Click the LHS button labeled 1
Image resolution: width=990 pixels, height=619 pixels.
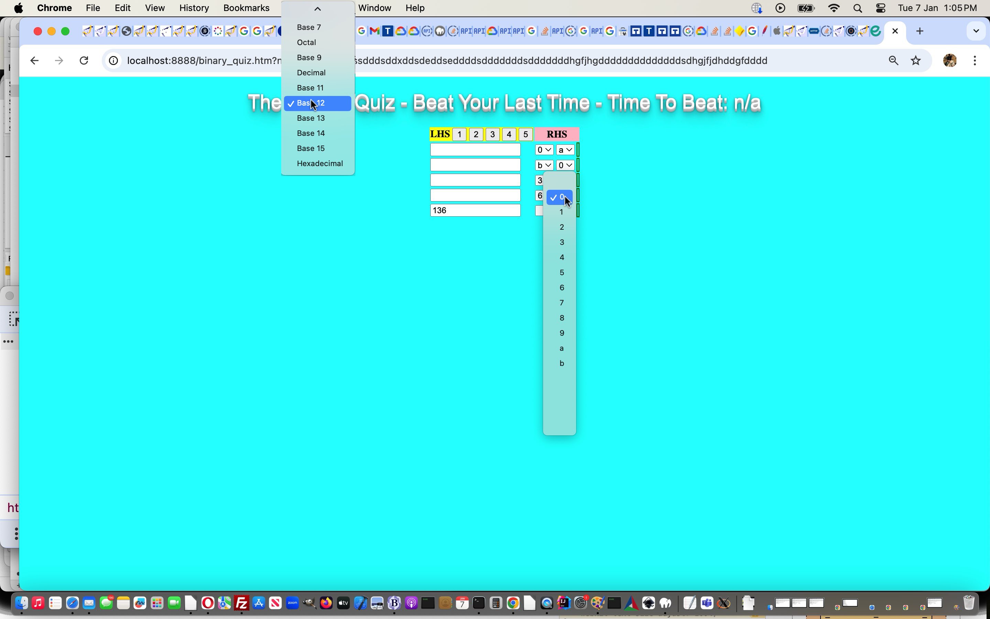pyautogui.click(x=459, y=134)
